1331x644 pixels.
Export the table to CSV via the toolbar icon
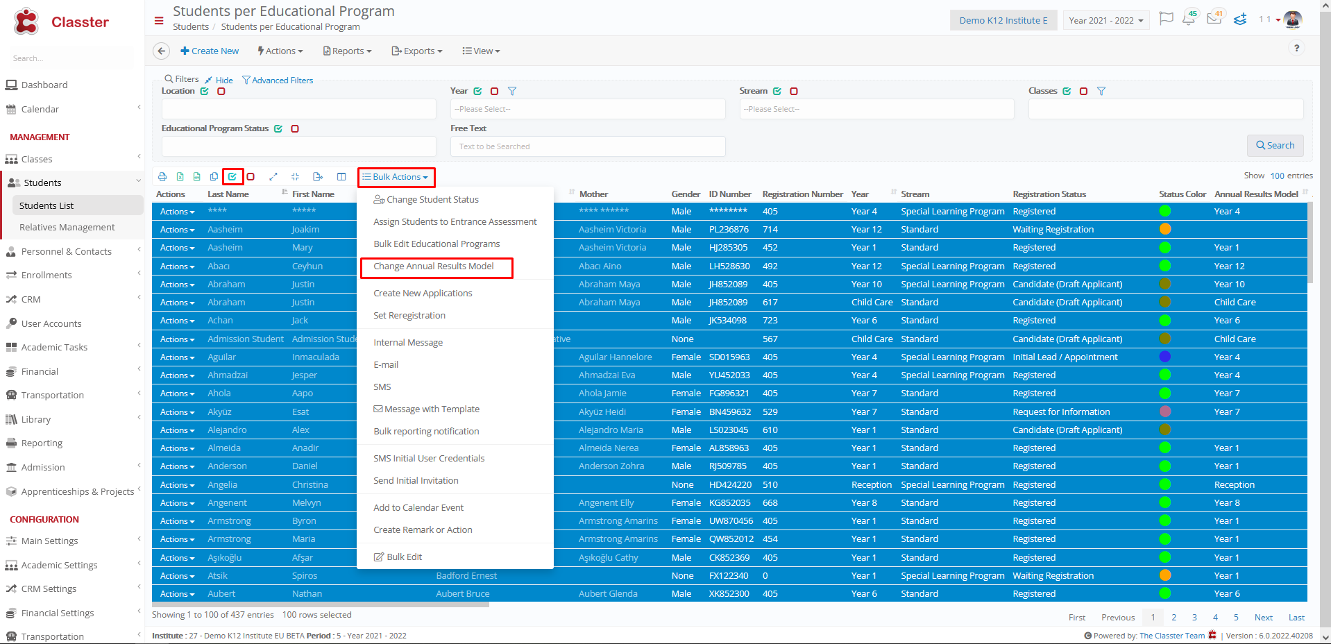pyautogui.click(x=197, y=177)
